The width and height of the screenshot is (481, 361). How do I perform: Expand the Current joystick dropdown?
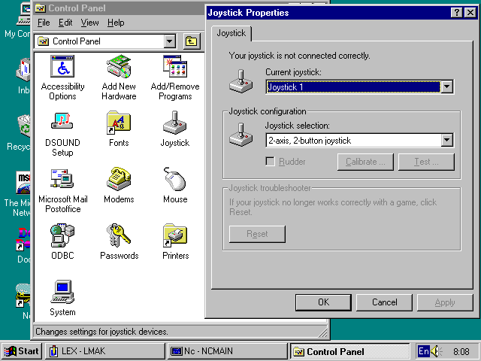[x=447, y=87]
